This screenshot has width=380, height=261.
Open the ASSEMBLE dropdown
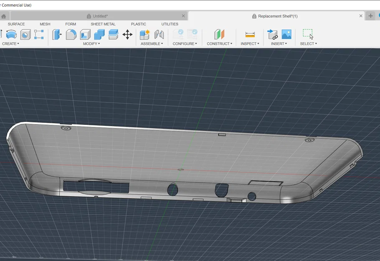152,43
